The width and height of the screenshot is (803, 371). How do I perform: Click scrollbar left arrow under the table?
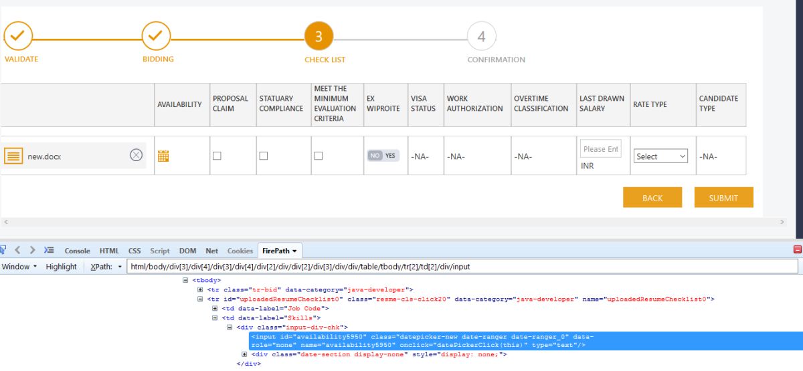tap(5, 221)
